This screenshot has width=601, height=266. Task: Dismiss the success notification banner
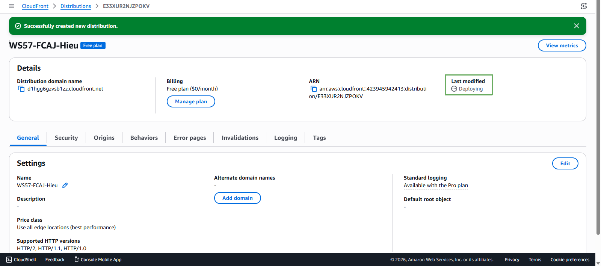click(577, 26)
